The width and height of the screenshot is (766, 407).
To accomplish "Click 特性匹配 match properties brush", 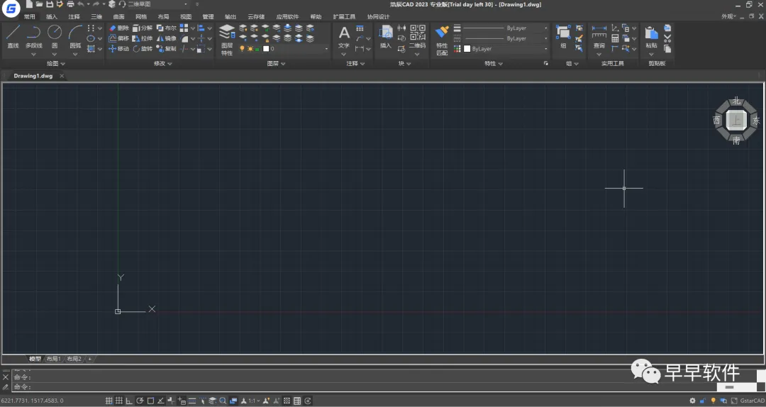I will coord(442,40).
